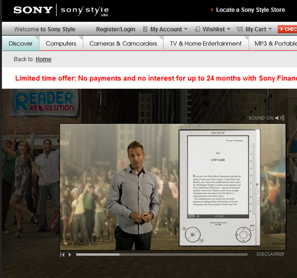
Task: Open the My Account menu
Action: point(166,29)
